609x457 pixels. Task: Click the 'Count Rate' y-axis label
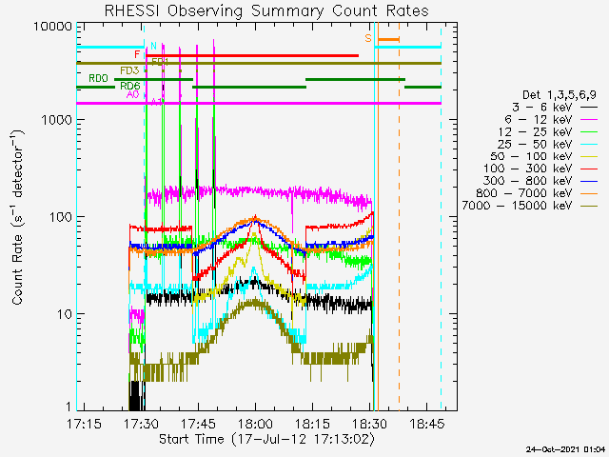pyautogui.click(x=18, y=217)
